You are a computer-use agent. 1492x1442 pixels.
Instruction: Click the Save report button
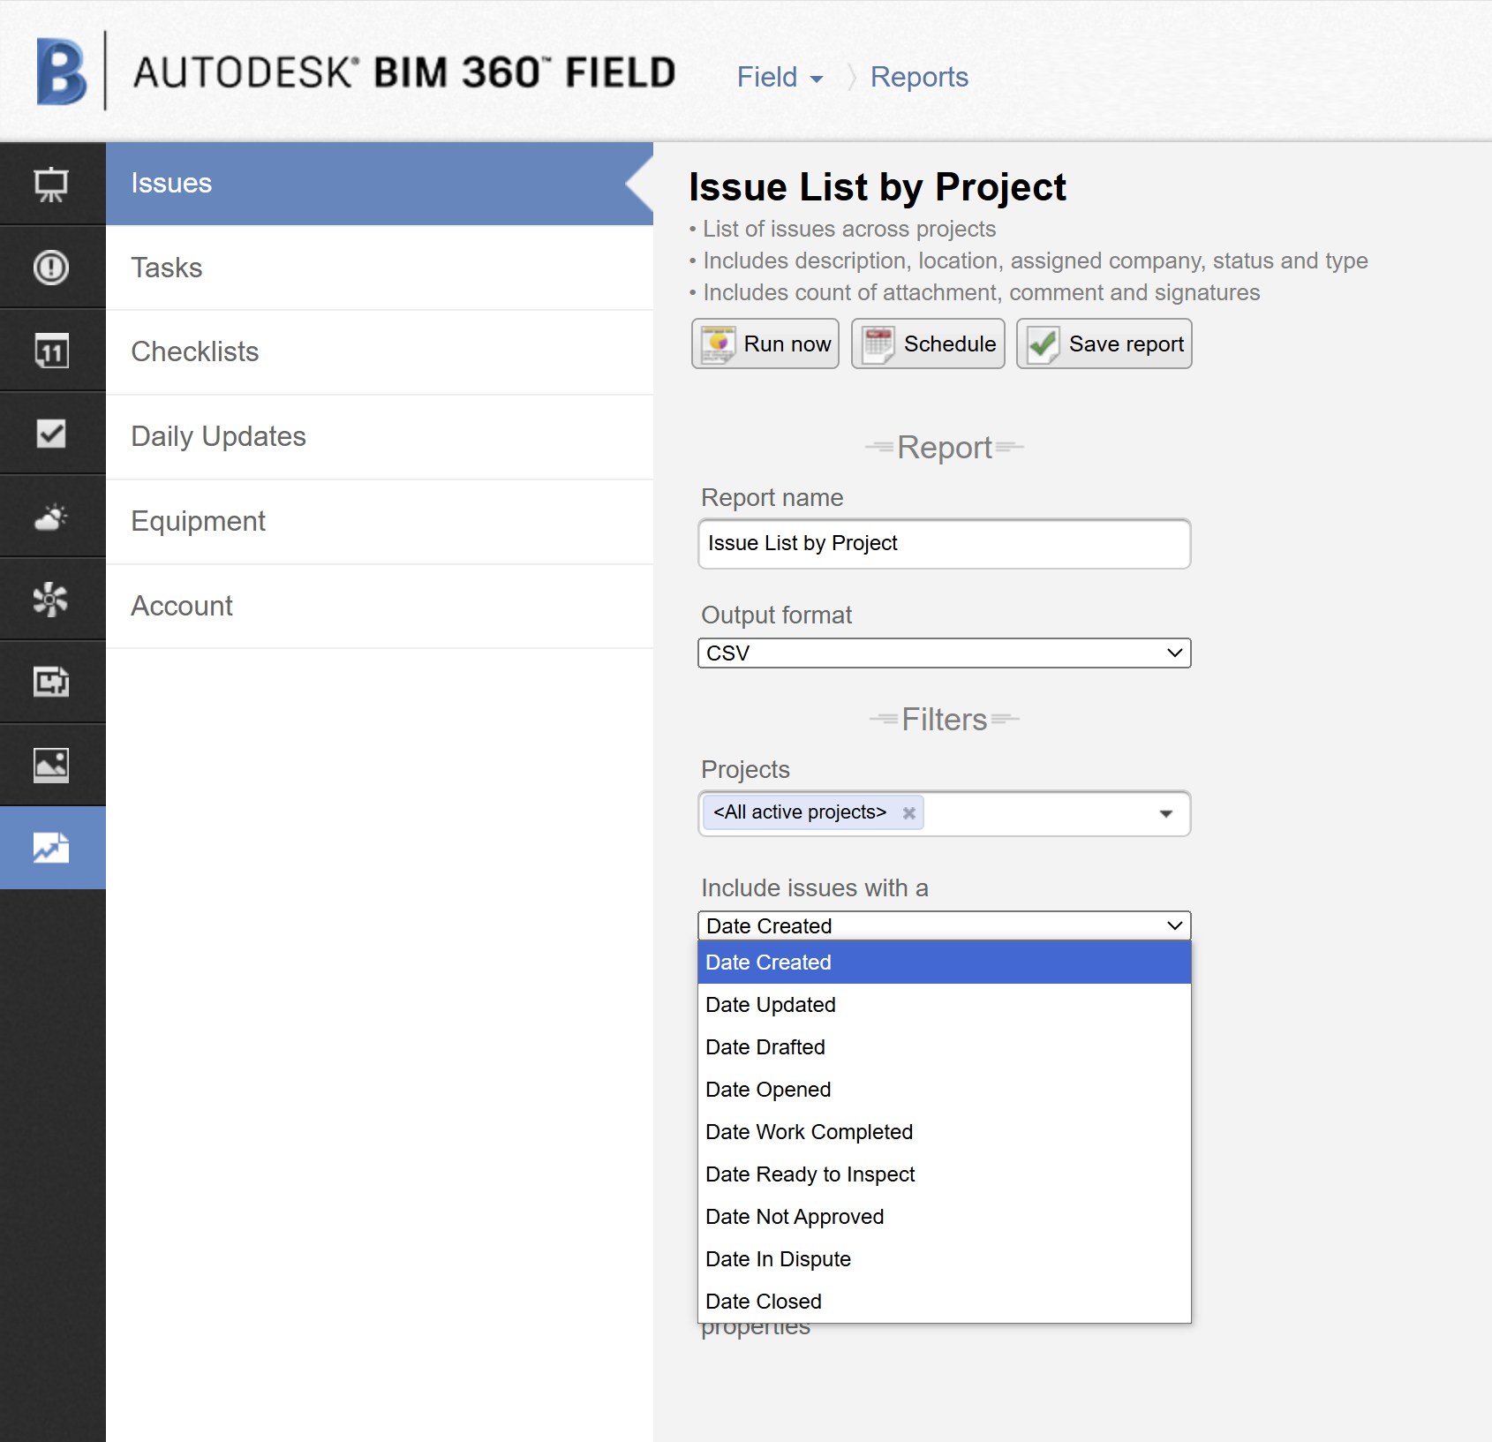pos(1104,344)
